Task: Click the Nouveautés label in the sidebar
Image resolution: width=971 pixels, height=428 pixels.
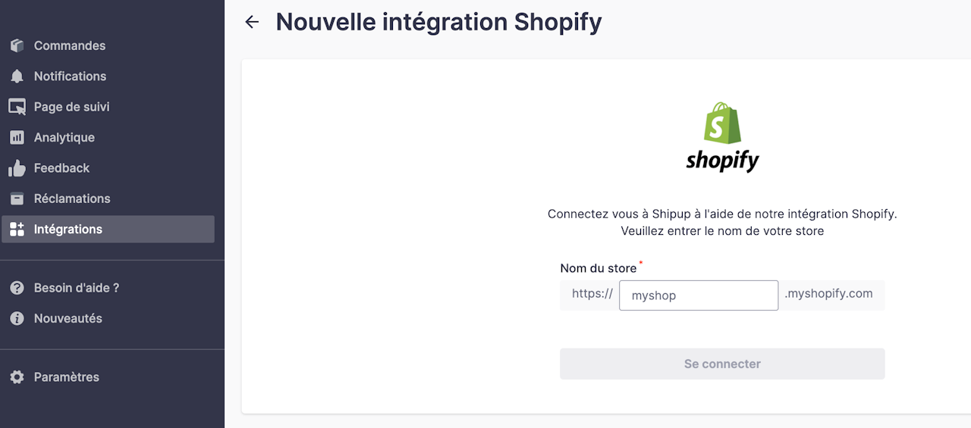Action: tap(68, 319)
